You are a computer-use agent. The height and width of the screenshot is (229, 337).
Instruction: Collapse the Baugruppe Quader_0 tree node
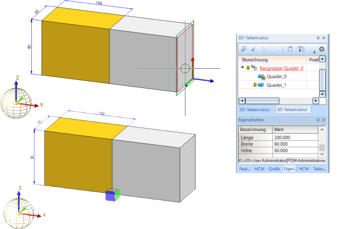[242, 67]
